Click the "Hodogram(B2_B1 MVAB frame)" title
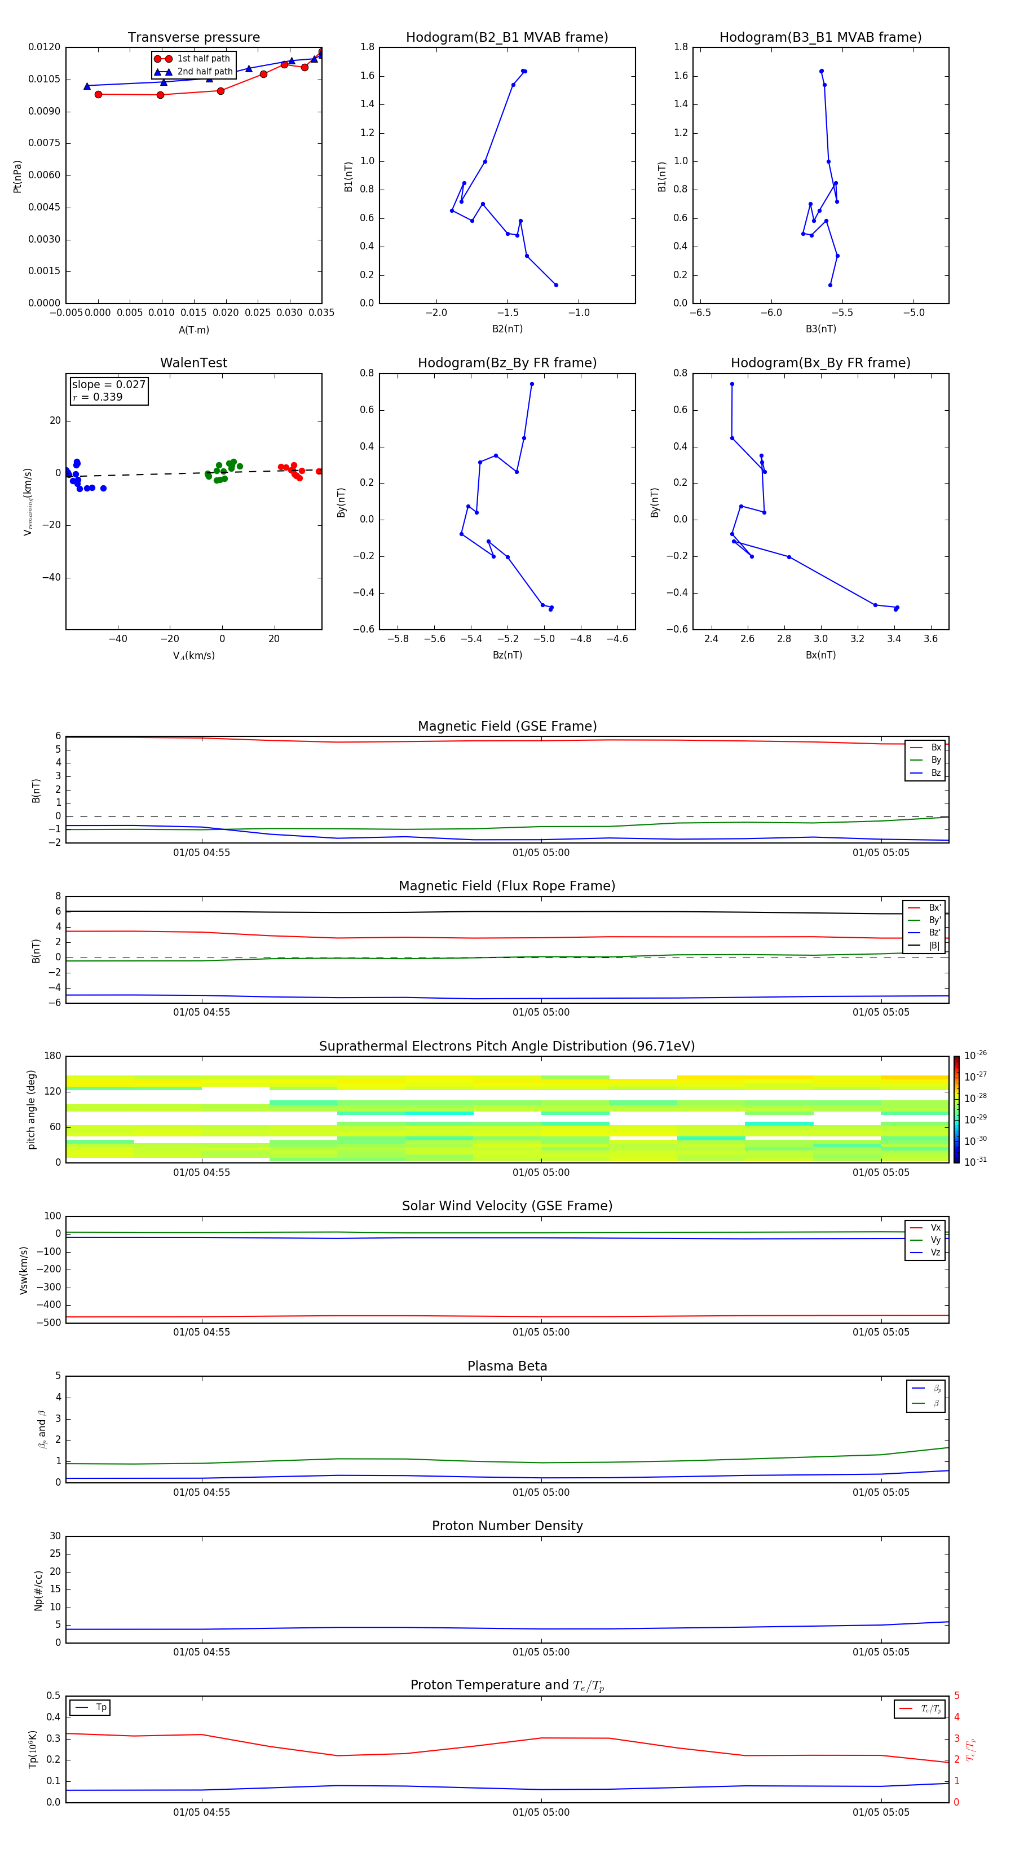Viewport: 1015px width, 1862px height. click(x=507, y=37)
